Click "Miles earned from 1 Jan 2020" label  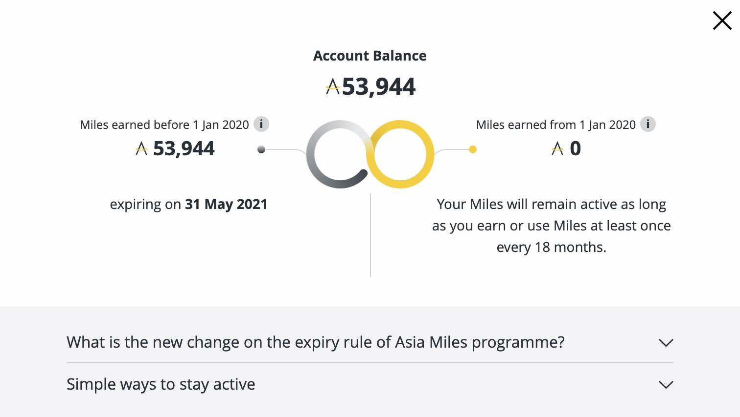[x=556, y=125]
